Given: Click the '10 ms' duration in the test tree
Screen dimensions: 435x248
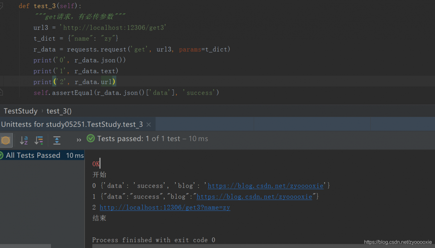Looking at the screenshot, I should coord(75,155).
